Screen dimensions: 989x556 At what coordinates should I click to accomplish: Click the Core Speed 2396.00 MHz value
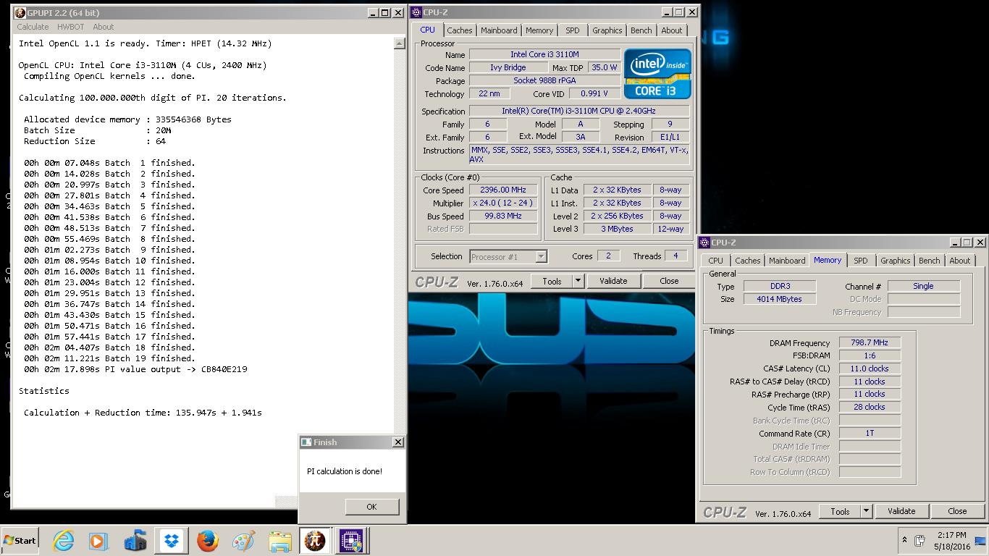pyautogui.click(x=502, y=190)
